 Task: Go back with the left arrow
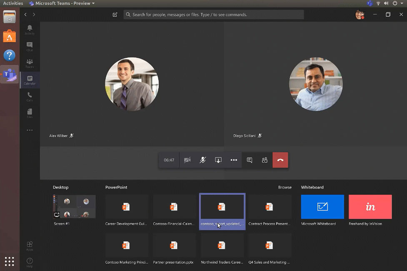tap(25, 15)
